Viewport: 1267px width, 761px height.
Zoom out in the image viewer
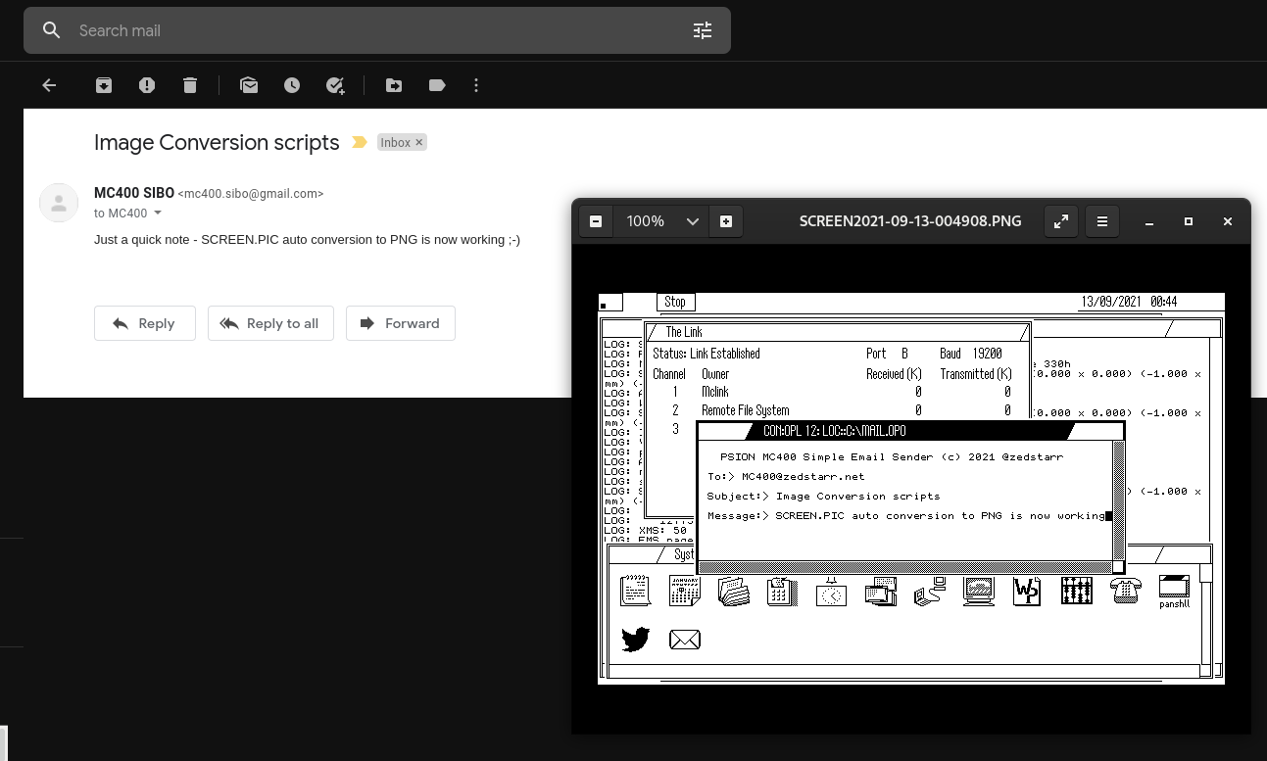click(x=596, y=221)
